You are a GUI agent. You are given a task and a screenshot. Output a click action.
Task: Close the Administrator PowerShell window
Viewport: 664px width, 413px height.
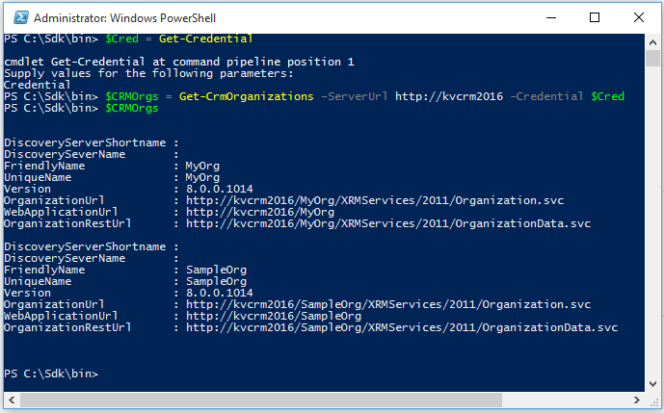coord(638,17)
